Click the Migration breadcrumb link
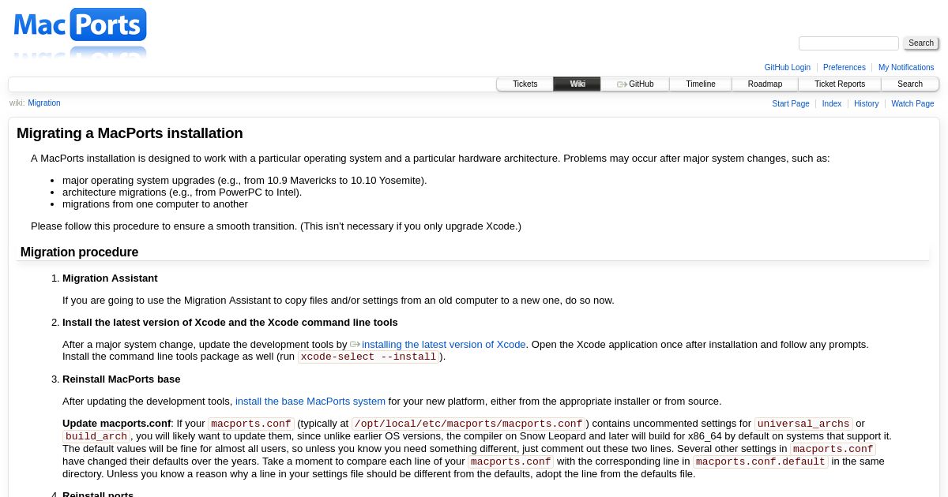 pos(44,103)
